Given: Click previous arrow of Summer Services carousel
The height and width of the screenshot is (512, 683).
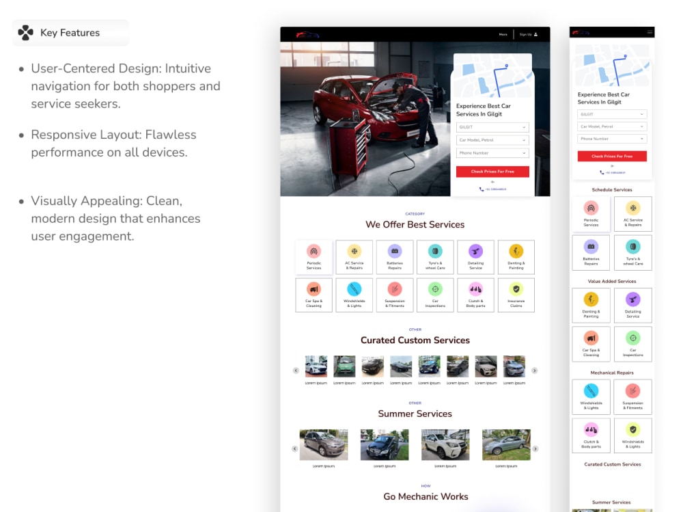Looking at the screenshot, I should click(295, 448).
